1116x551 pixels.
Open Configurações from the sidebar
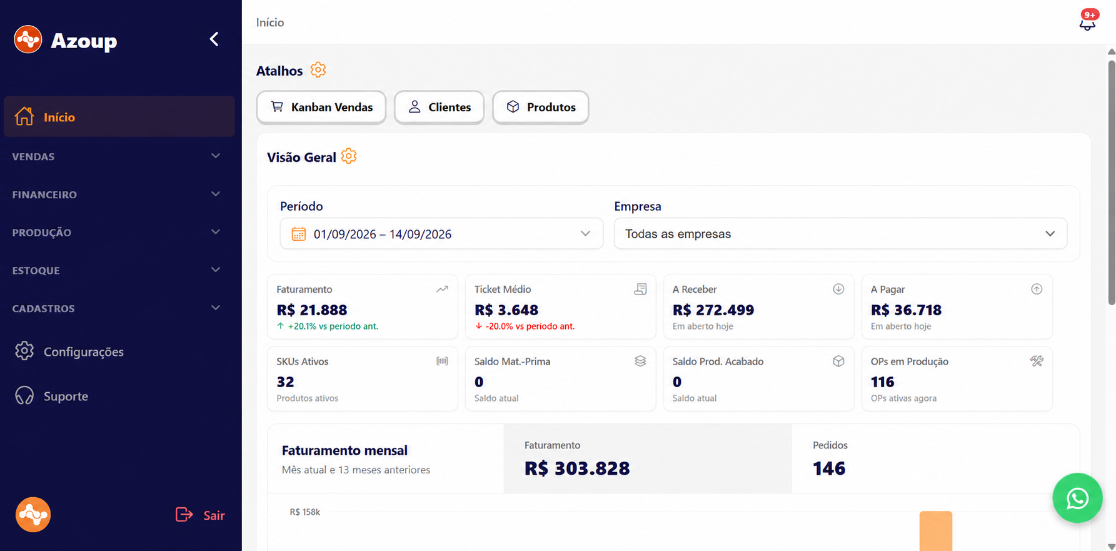(x=84, y=351)
